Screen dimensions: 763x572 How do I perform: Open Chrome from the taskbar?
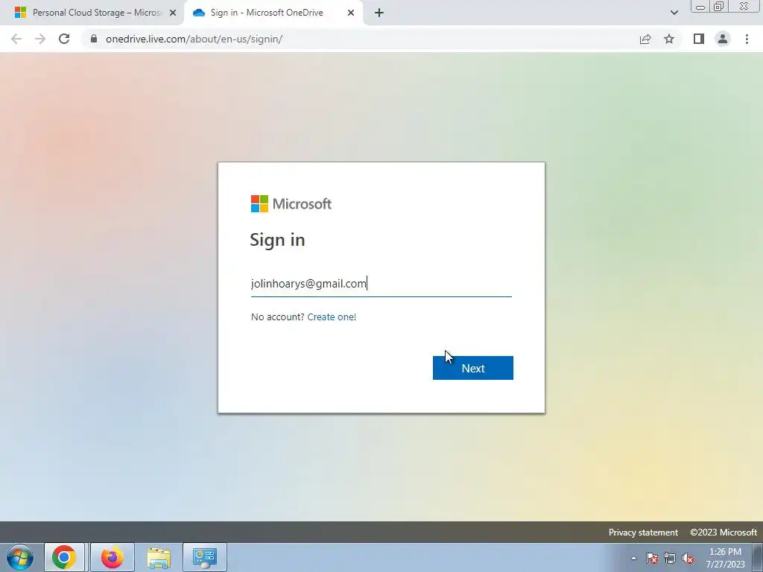[64, 557]
